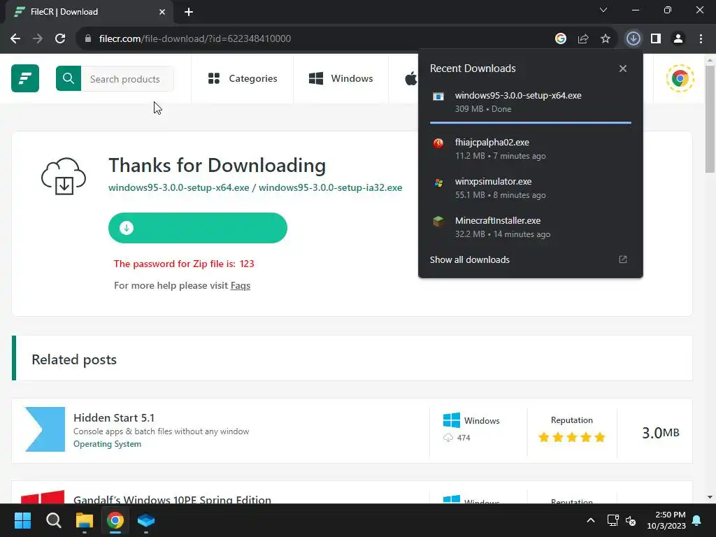Click the blue box app taskbar icon
Image resolution: width=716 pixels, height=537 pixels.
click(x=146, y=520)
